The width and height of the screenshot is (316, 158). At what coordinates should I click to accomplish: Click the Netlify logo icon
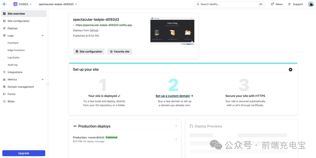click(x=4, y=4)
